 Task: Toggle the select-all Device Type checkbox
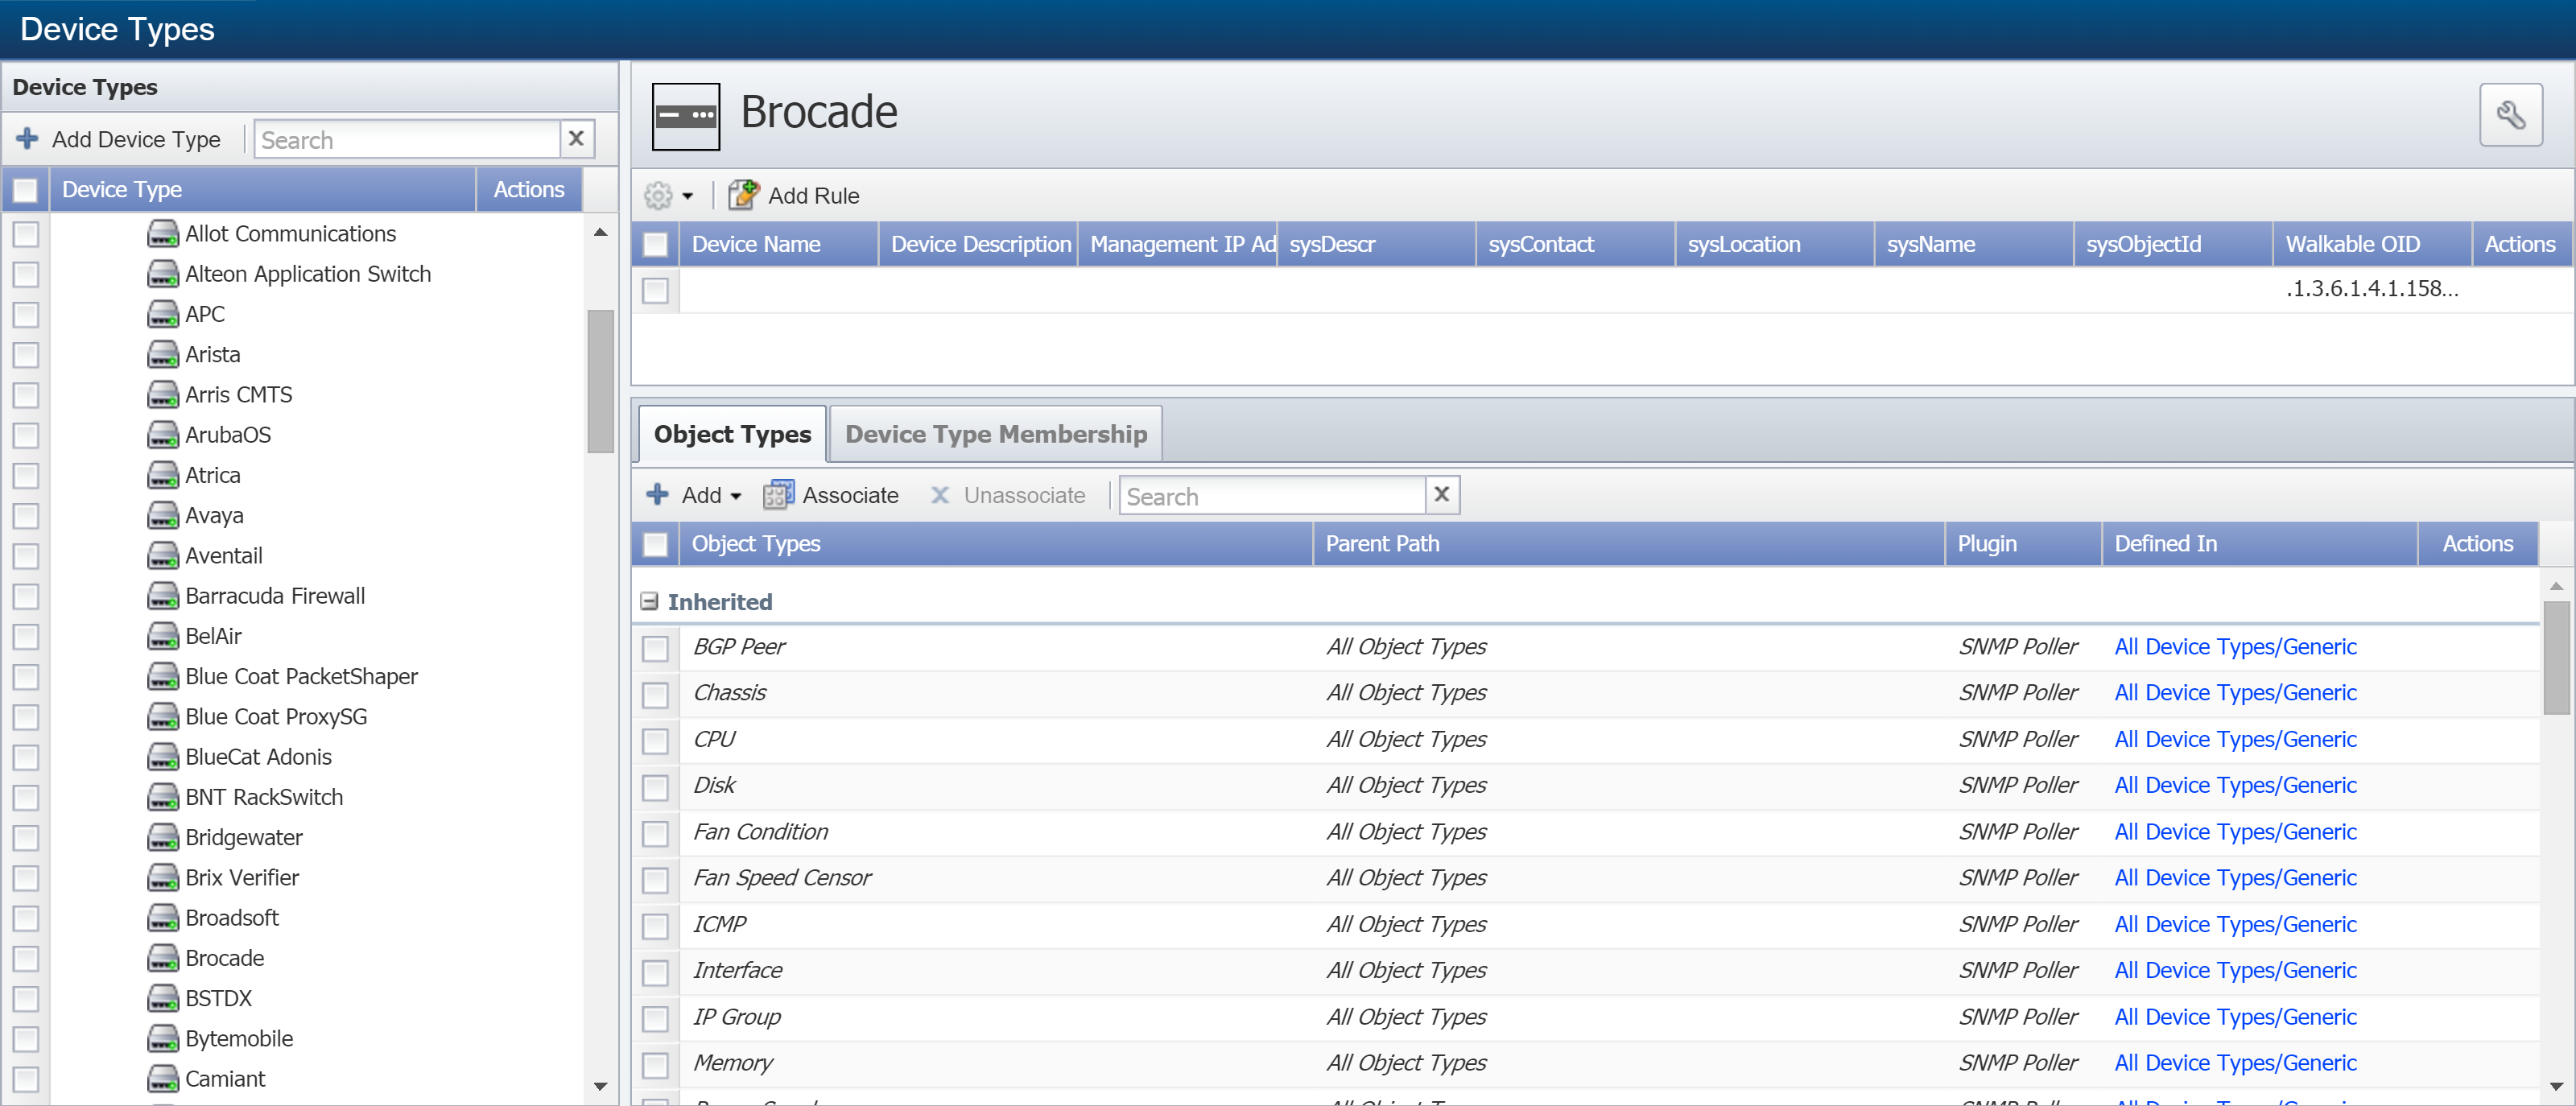pyautogui.click(x=26, y=189)
